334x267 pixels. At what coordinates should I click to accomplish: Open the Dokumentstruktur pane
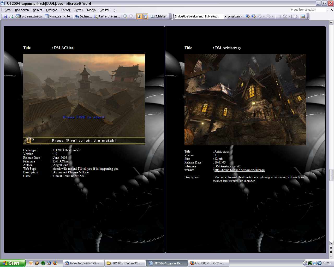coord(29,16)
